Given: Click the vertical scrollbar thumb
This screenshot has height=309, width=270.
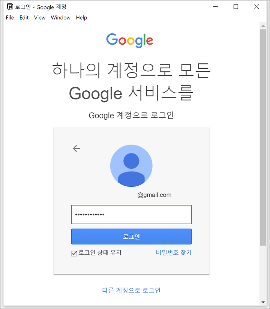Looking at the screenshot, I should (263, 137).
